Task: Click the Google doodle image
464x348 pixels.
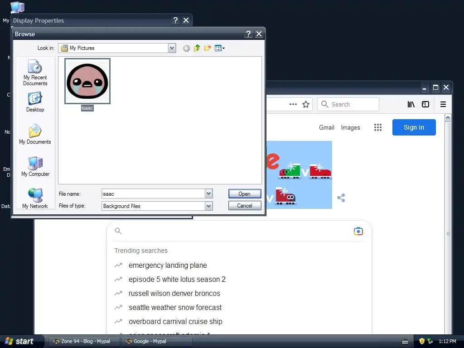Action: point(299,174)
